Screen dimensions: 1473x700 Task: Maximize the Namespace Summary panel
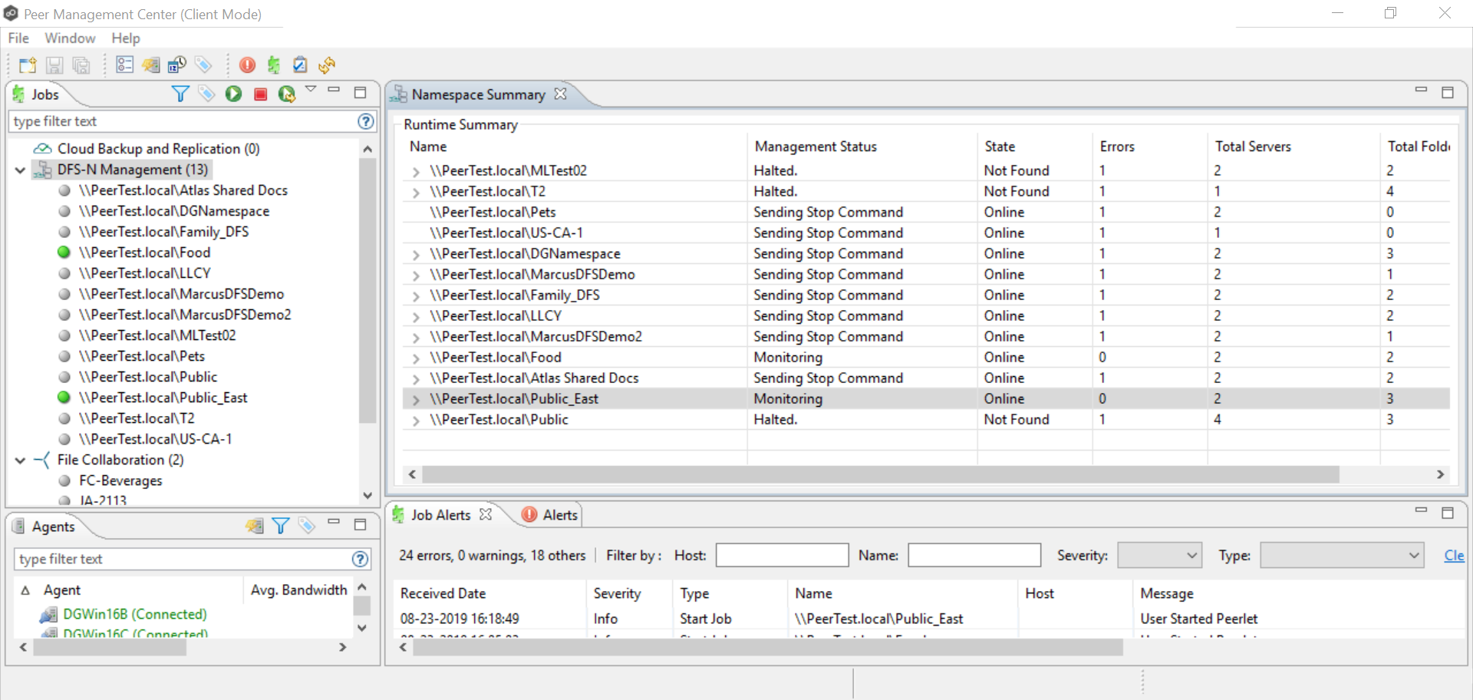tap(1448, 92)
